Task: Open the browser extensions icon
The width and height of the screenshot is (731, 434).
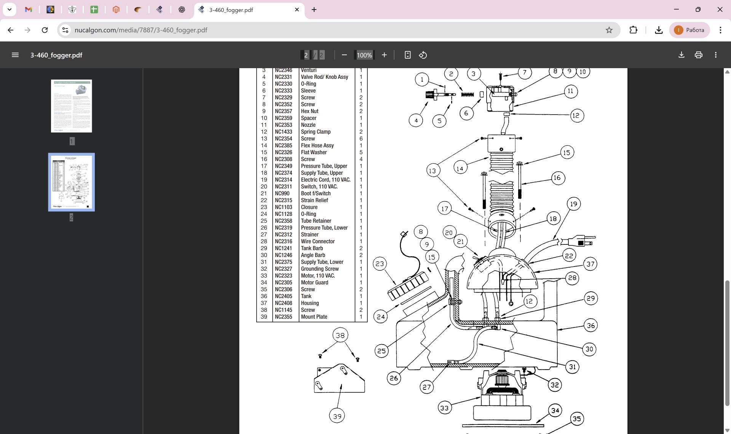Action: click(634, 30)
